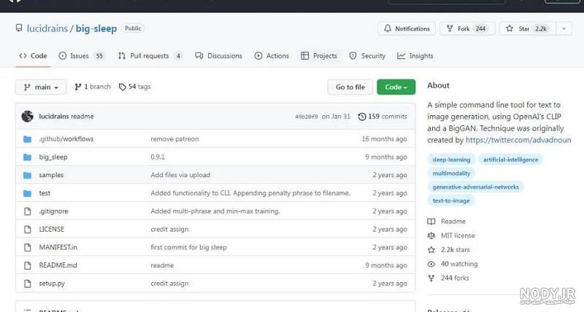Open the MANIFEST.in file
This screenshot has height=312, width=584.
tap(58, 247)
